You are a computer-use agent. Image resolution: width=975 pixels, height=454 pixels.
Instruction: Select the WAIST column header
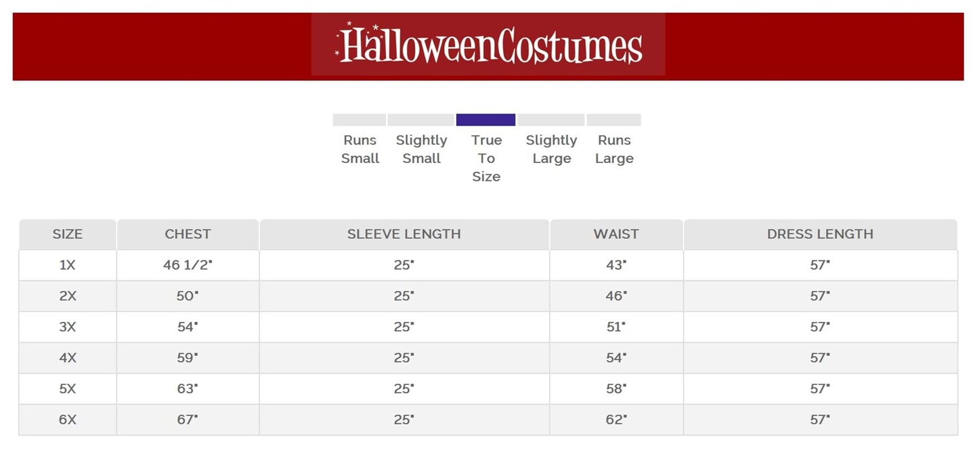click(616, 234)
